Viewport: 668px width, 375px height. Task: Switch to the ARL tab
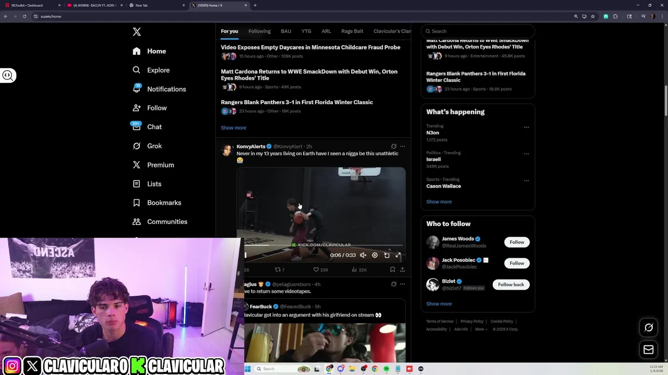326,31
